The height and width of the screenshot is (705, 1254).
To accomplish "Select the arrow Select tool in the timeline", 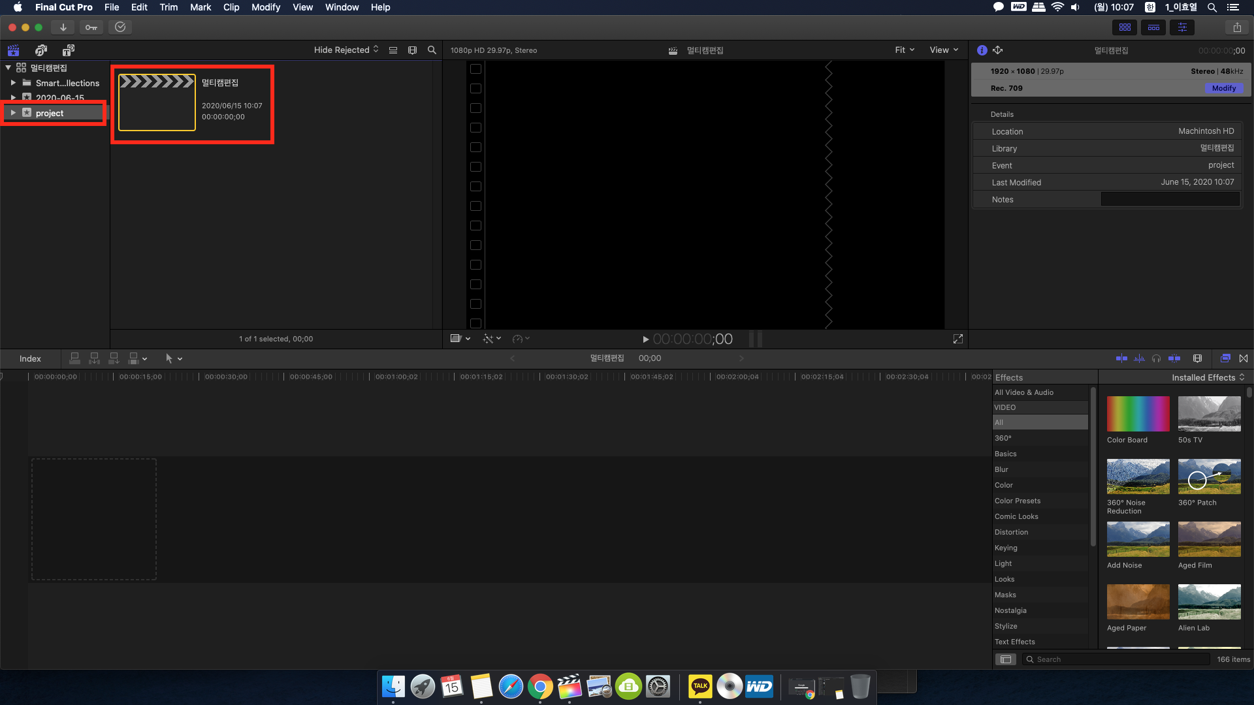I will click(169, 358).
